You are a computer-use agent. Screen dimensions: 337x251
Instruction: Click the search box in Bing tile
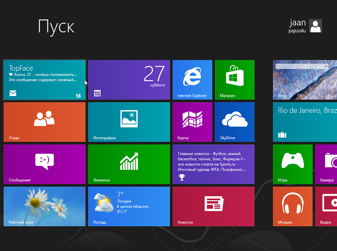tap(302, 66)
